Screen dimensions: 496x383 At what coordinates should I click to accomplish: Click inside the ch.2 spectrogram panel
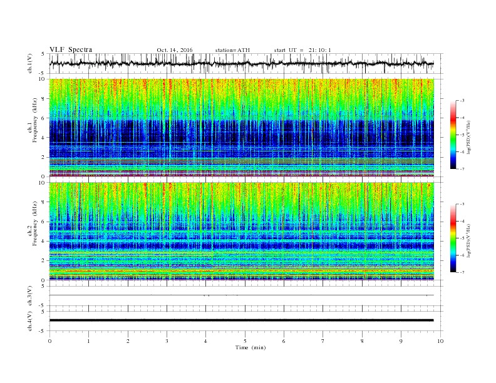coord(241,232)
